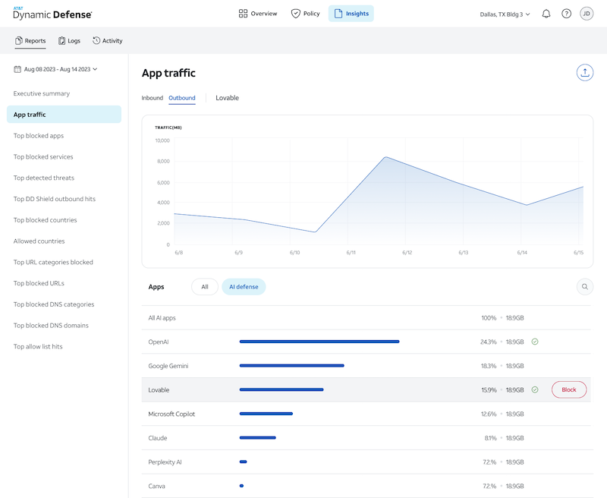Filter apps by All
The height and width of the screenshot is (498, 607).
pyautogui.click(x=205, y=286)
